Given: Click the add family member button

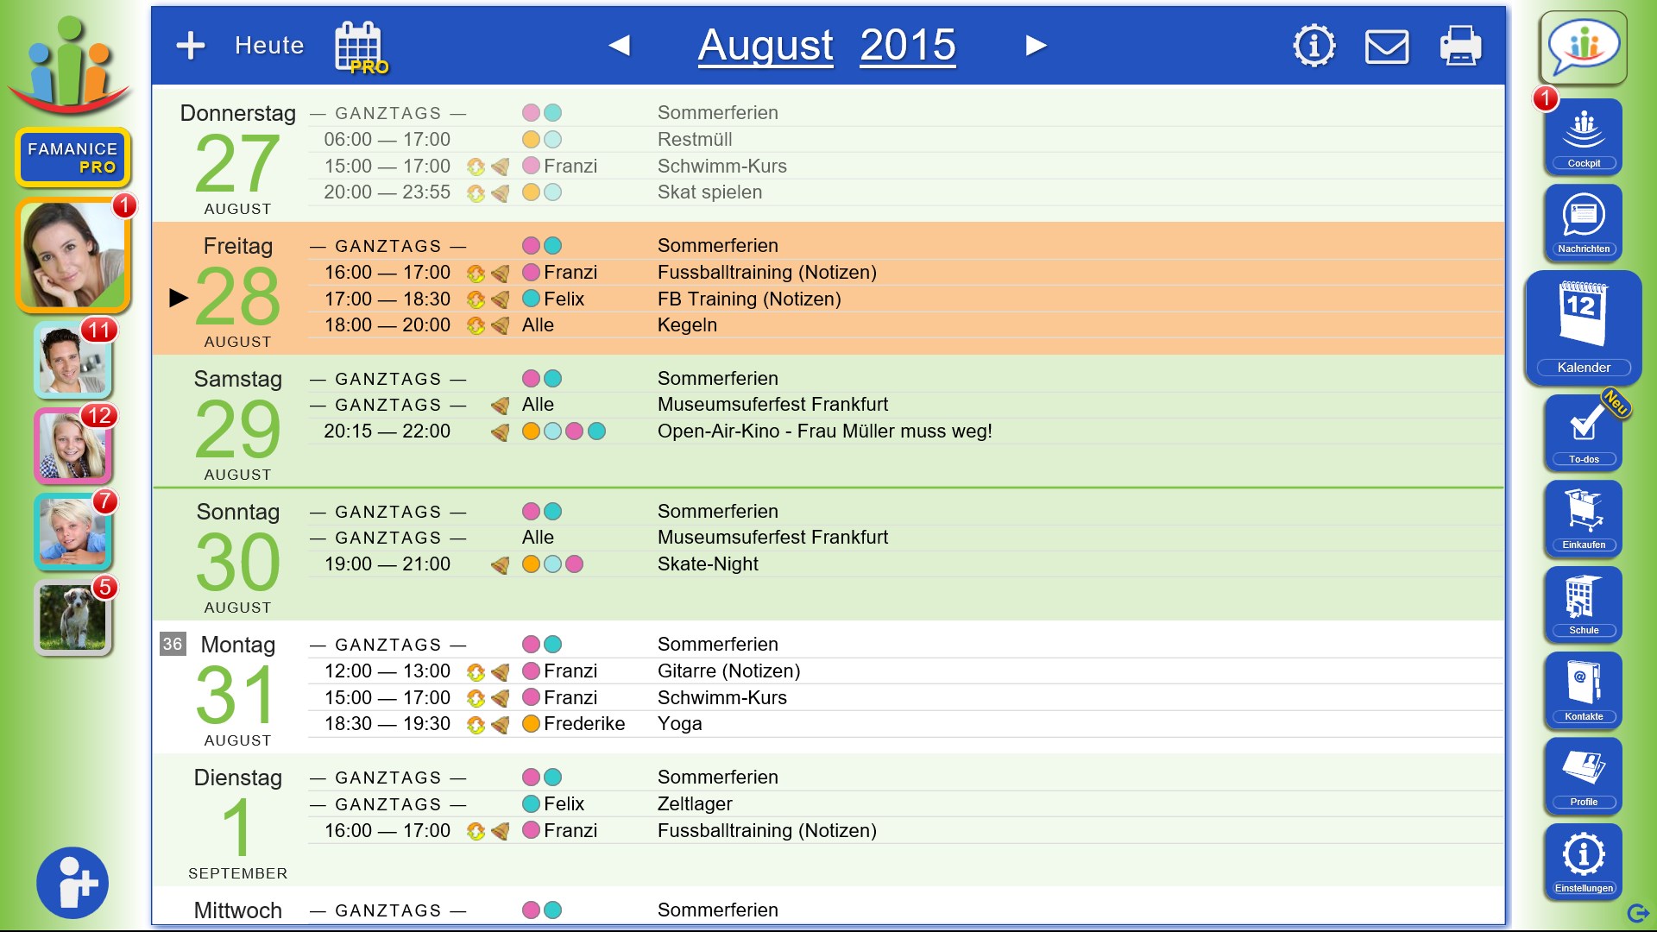Looking at the screenshot, I should pos(72,882).
